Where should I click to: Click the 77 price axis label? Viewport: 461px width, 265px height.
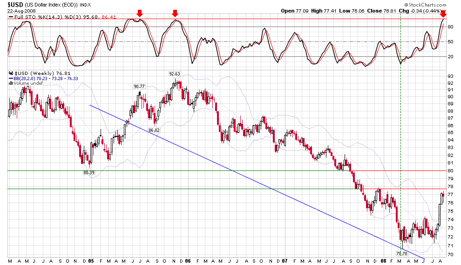tap(450, 194)
